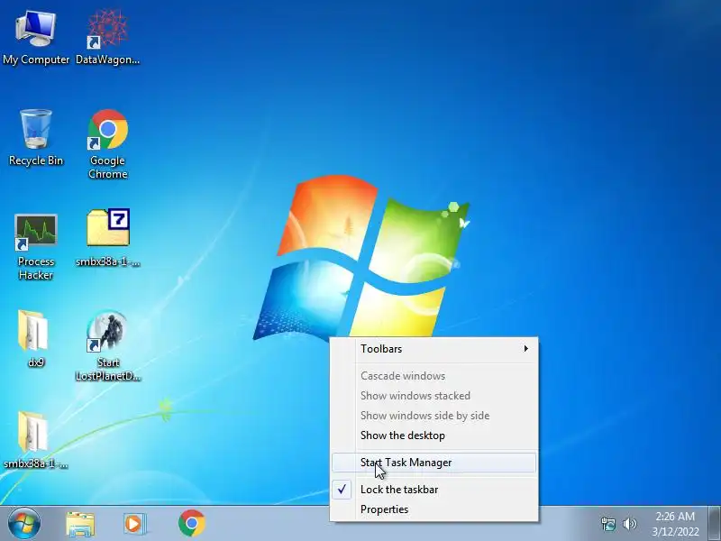Expand the Toolbars submenu
This screenshot has height=541, width=721.
[434, 349]
